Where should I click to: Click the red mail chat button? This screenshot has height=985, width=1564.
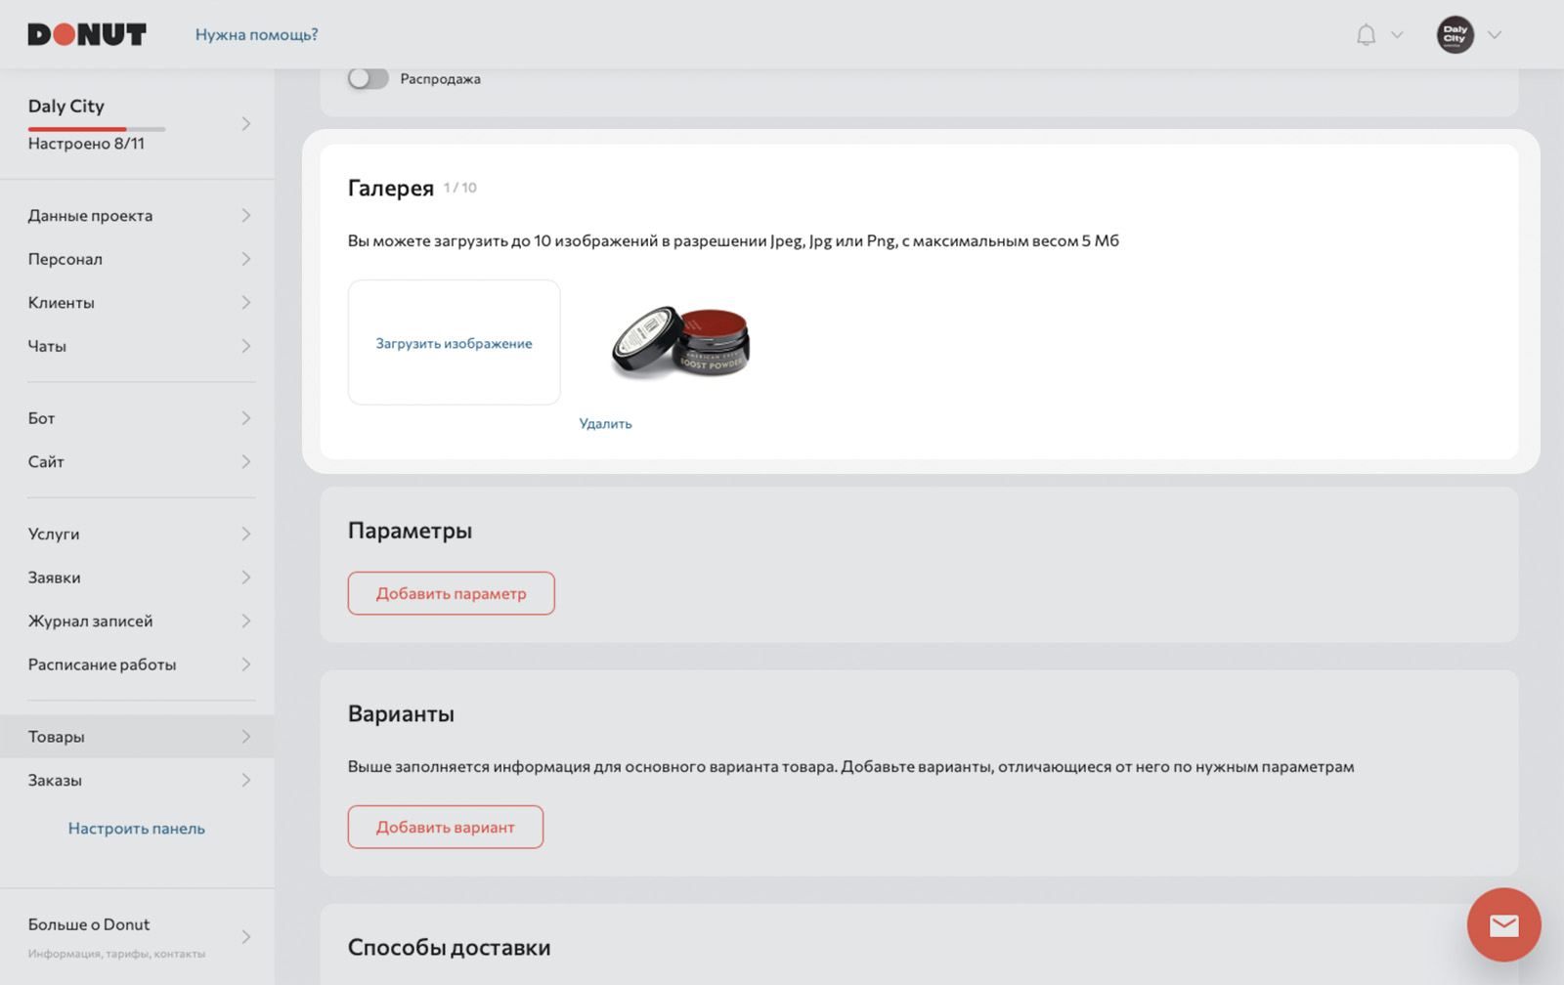click(1503, 924)
